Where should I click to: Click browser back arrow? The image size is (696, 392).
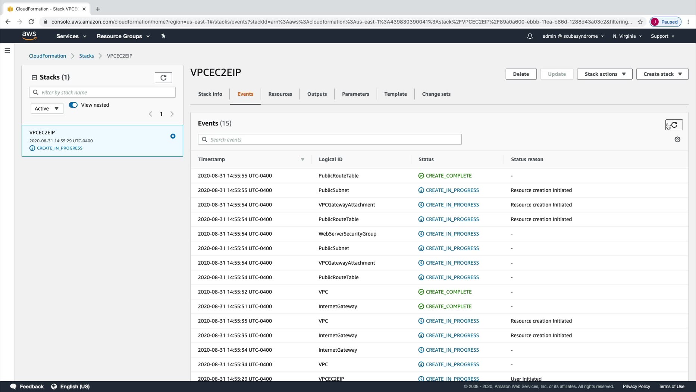[x=8, y=22]
